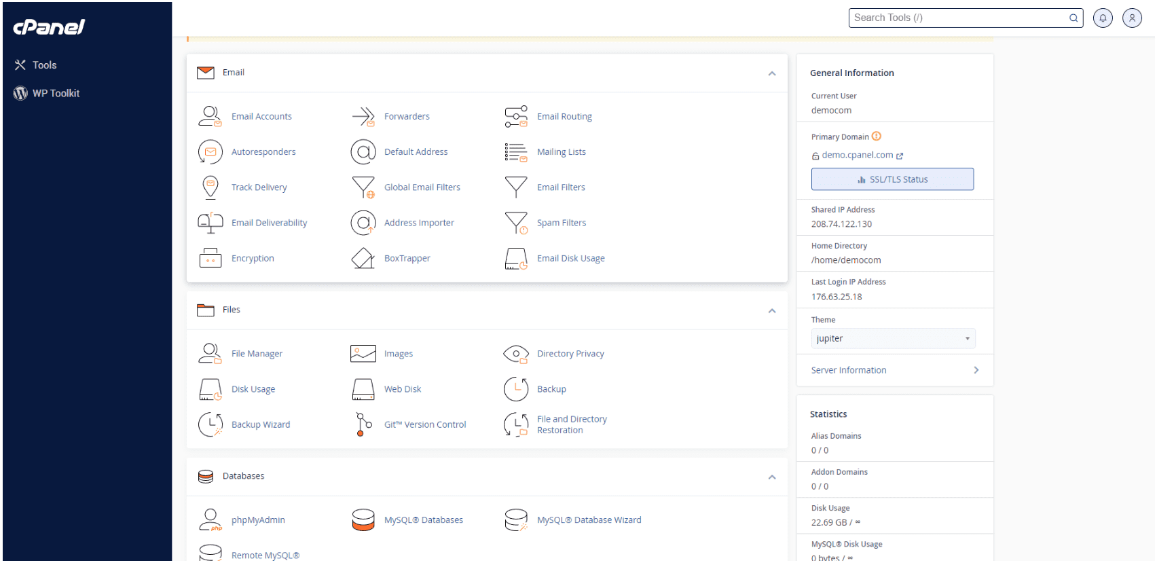Click the BoxTrapper icon
The height and width of the screenshot is (565, 1157).
[x=363, y=258]
